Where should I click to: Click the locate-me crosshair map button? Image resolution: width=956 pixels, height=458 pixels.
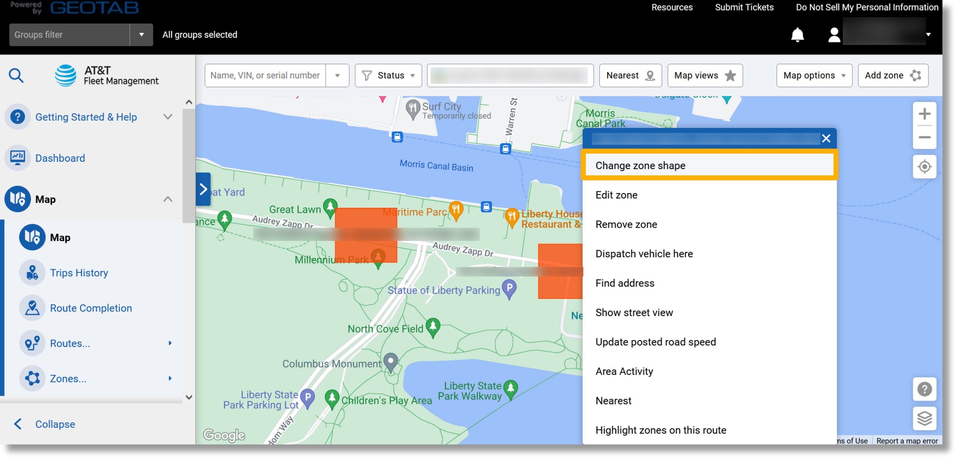[x=924, y=167]
